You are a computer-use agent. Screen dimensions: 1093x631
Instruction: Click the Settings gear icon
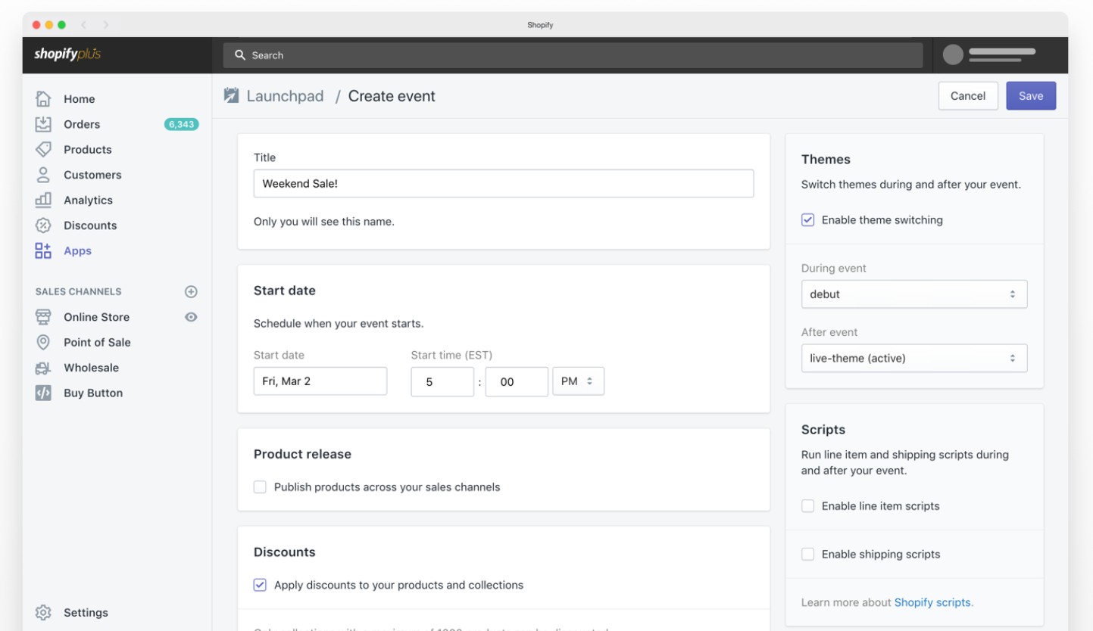[x=43, y=613]
